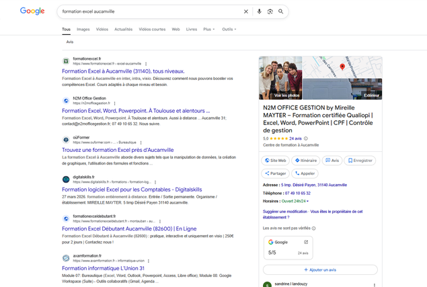Image resolution: width=427 pixels, height=287 pixels.
Task: Start voice search with microphone icon
Action: (260, 11)
